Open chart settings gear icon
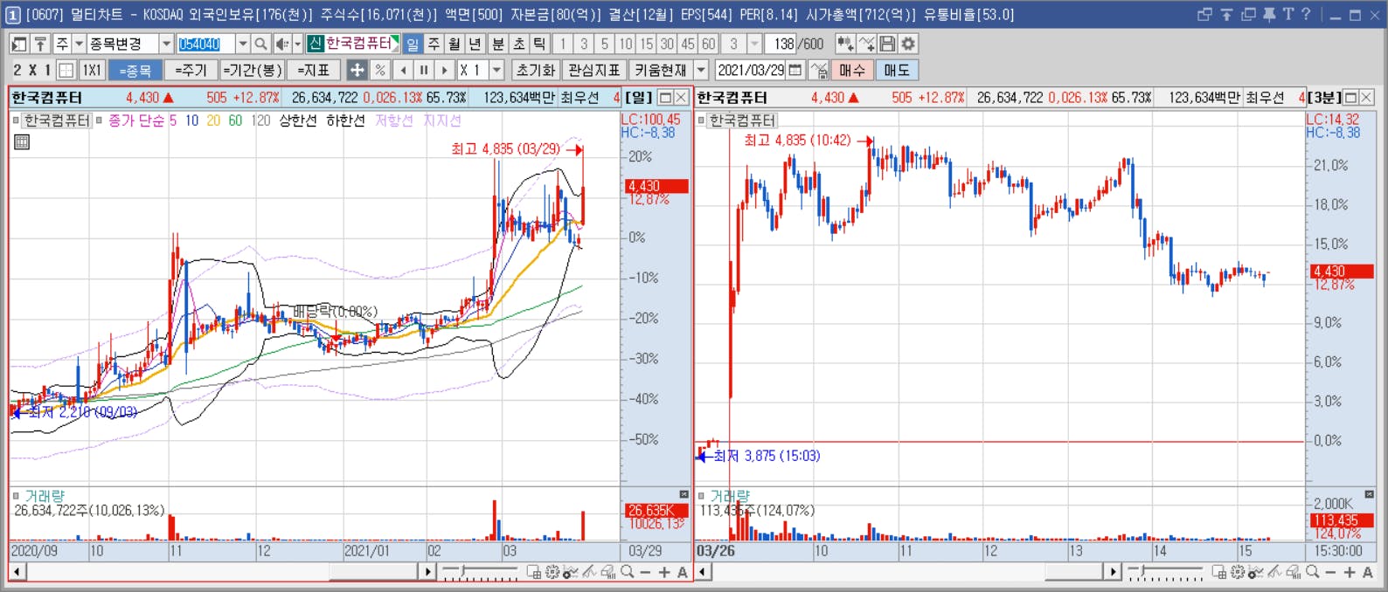Viewport: 1388px width, 592px height. tap(908, 44)
